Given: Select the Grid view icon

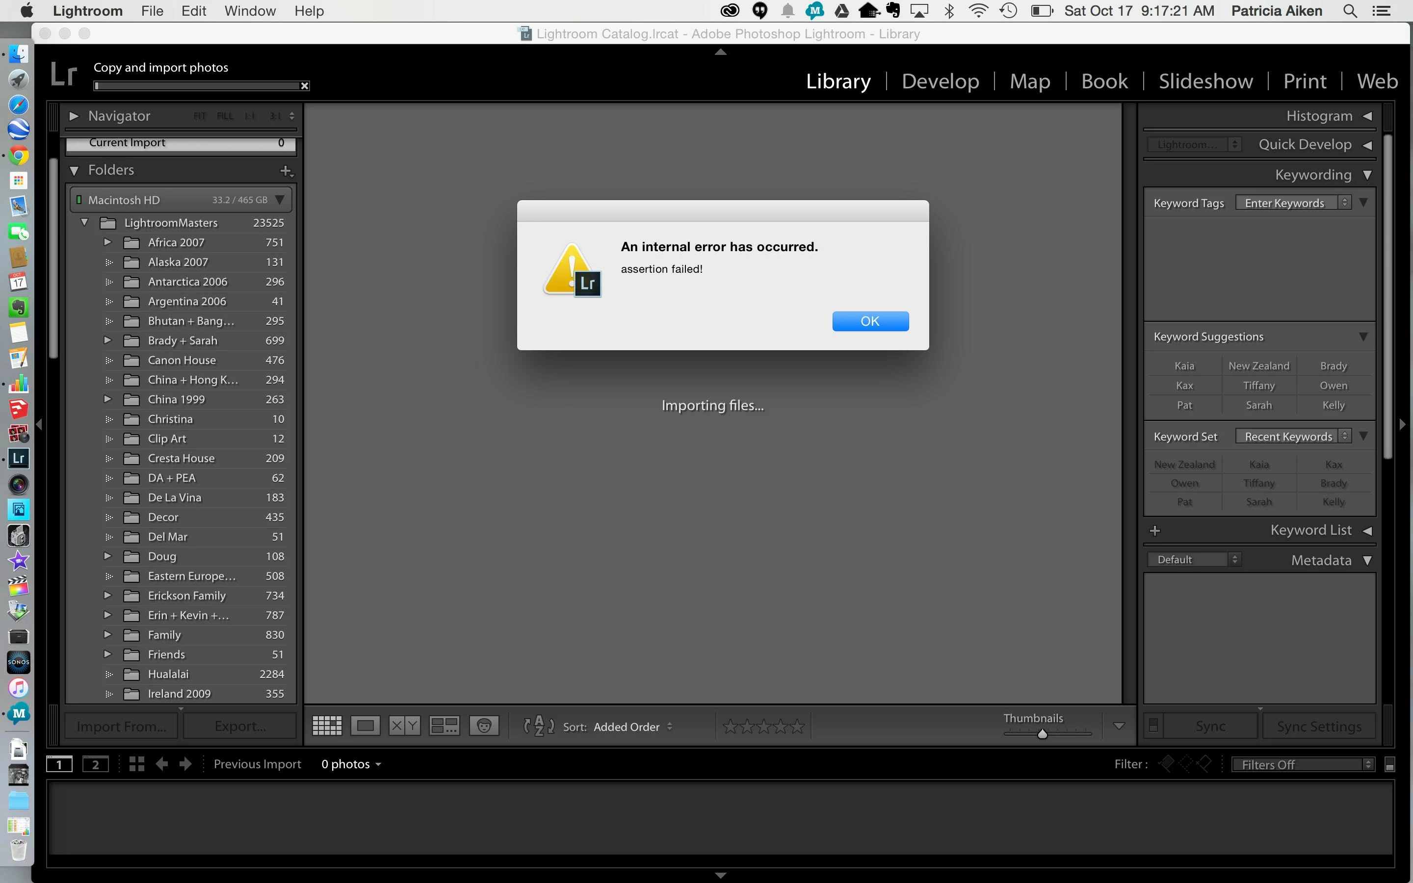Looking at the screenshot, I should 327,726.
